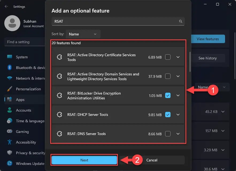The width and height of the screenshot is (236, 171).
Task: Expand RSAT: Active Directory Domain Services entry
Action: coord(178,76)
